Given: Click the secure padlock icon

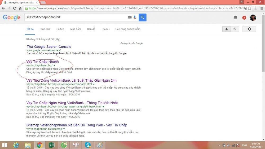Looking at the screenshot, I should [26, 8].
